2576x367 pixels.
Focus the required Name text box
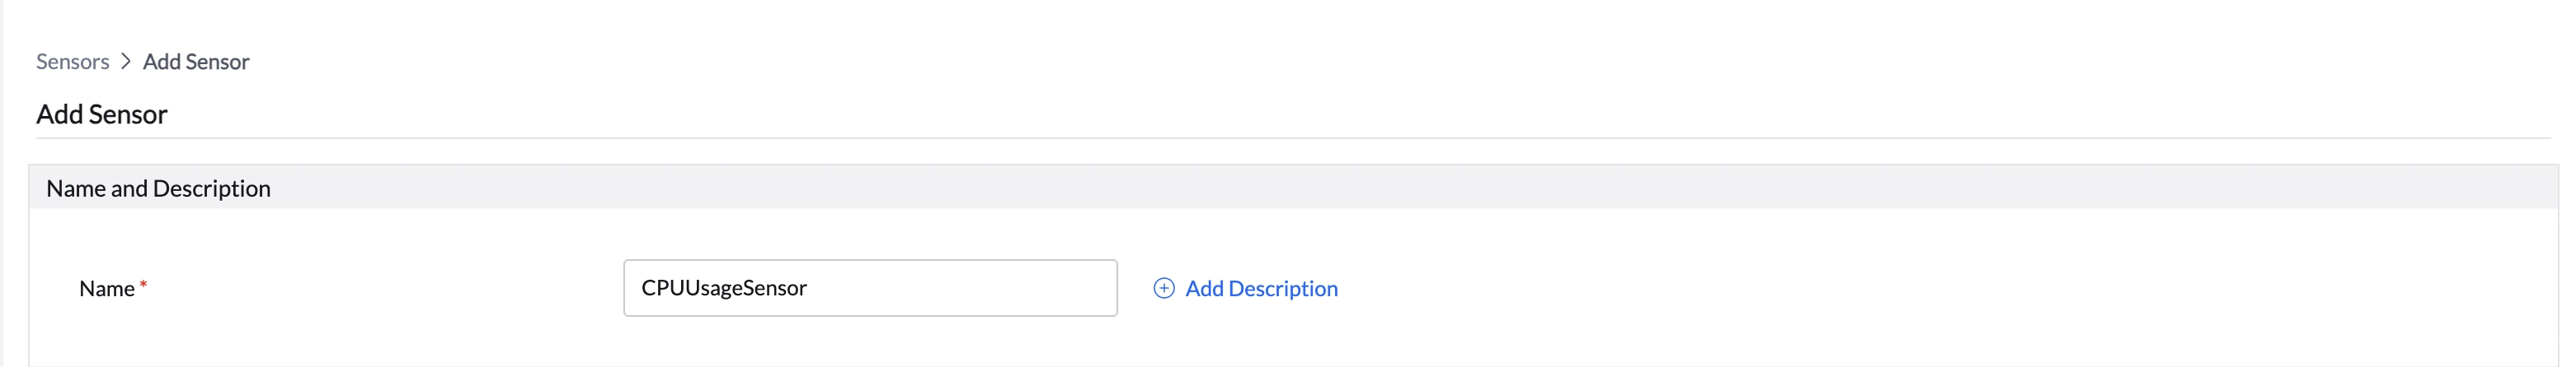point(869,288)
